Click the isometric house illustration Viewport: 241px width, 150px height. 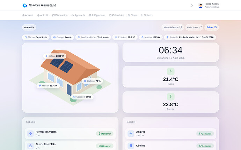[x=70, y=77]
